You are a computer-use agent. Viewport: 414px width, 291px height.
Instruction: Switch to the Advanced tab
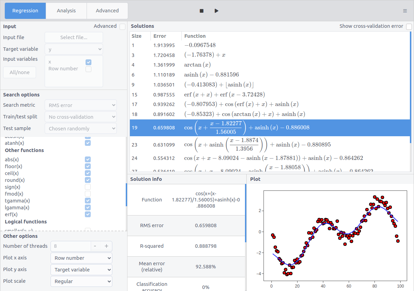pyautogui.click(x=107, y=11)
